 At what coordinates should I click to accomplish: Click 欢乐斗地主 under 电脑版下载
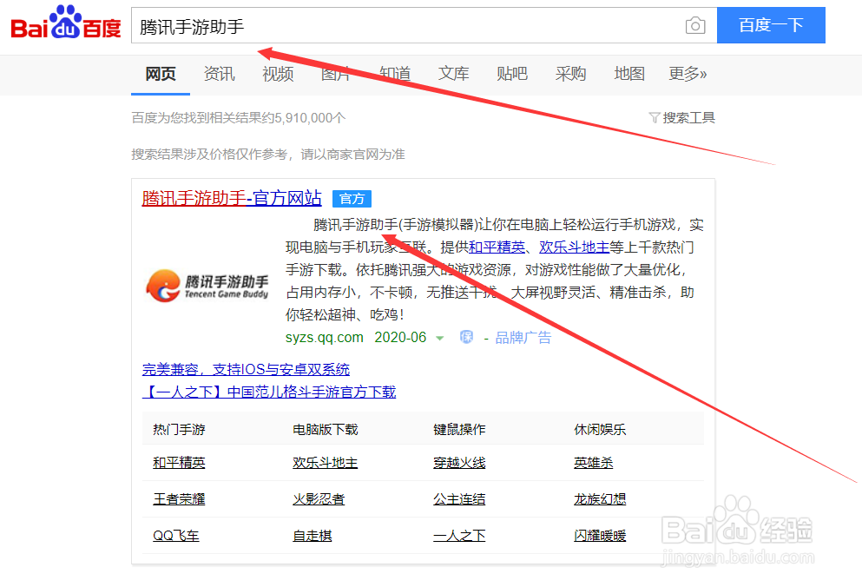click(x=325, y=463)
